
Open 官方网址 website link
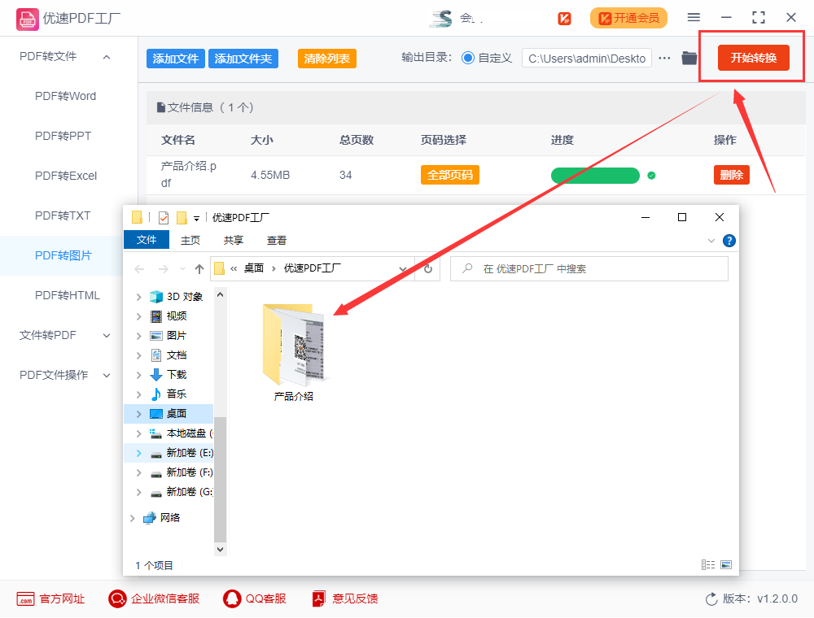(x=50, y=598)
